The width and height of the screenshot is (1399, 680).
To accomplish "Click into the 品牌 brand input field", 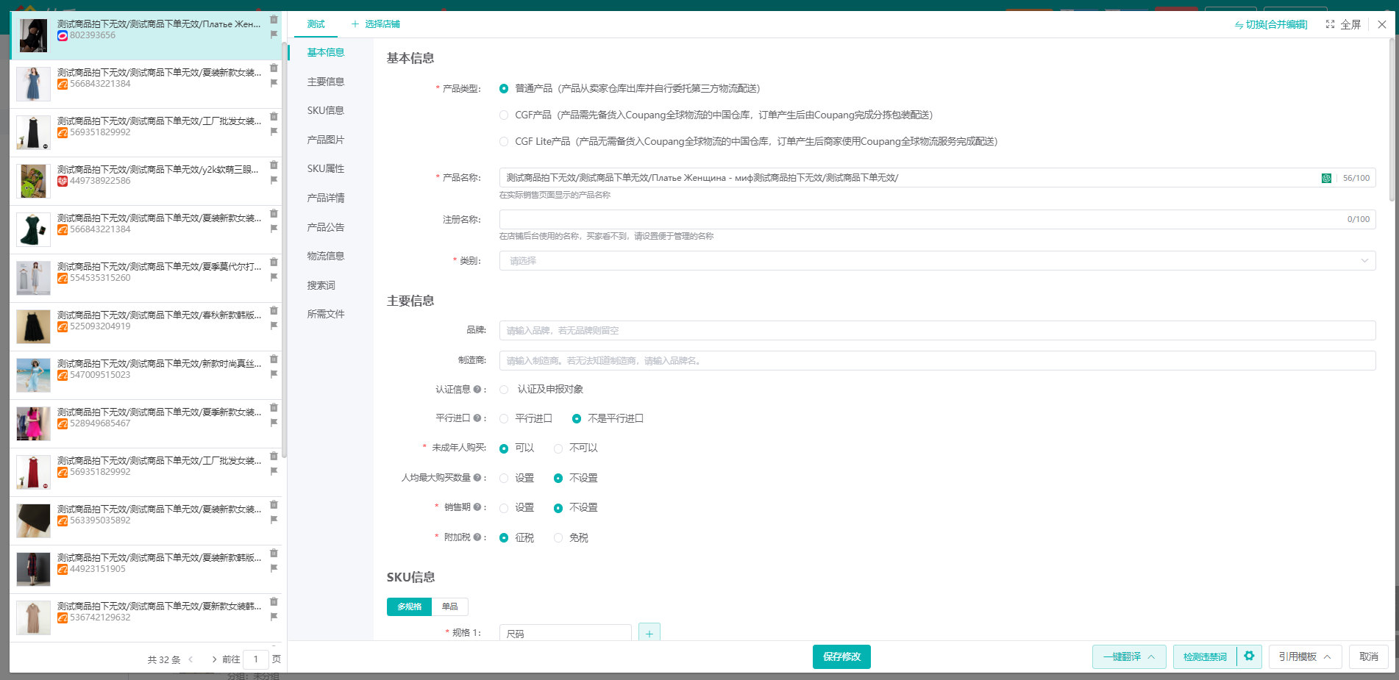I will [x=936, y=331].
